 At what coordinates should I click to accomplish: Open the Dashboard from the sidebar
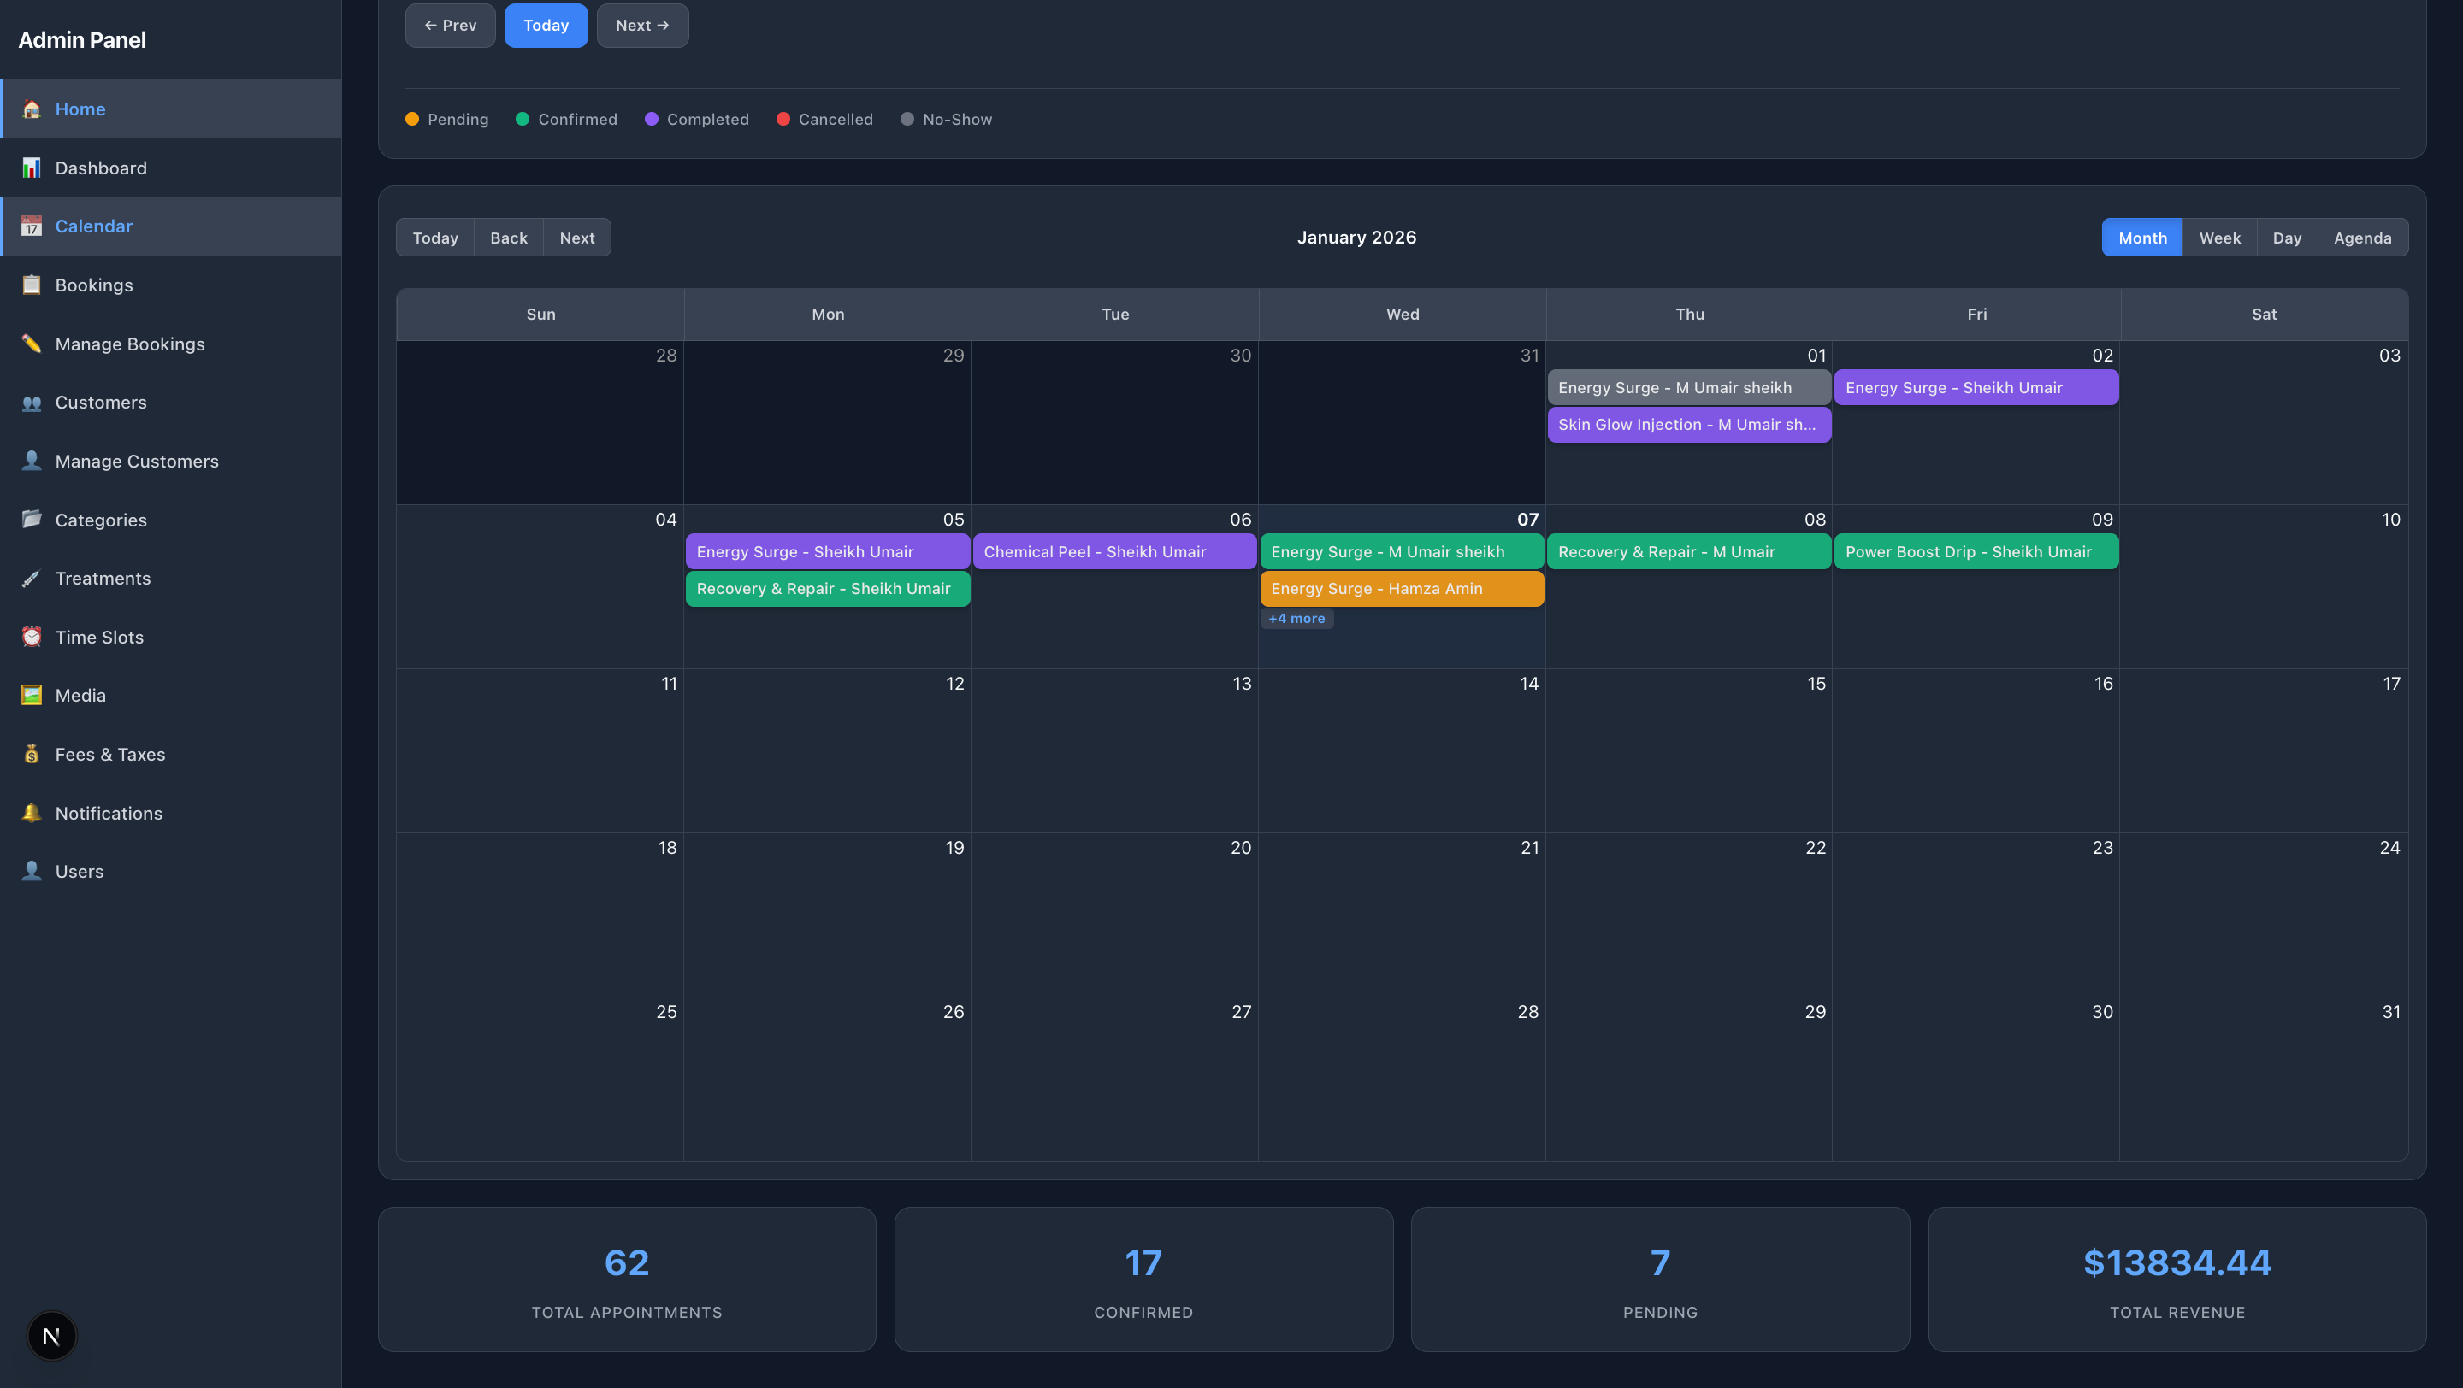tap(100, 168)
